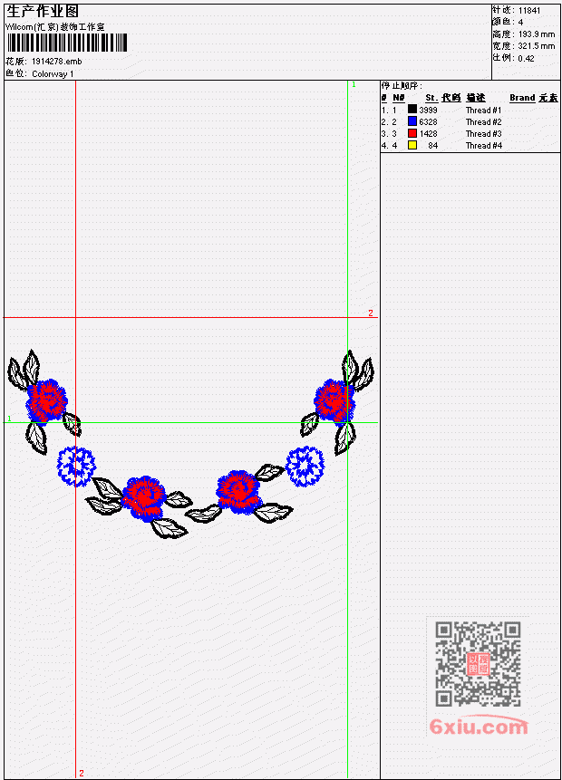Click the height value 193.9 mm
The height and width of the screenshot is (780, 562).
536,34
